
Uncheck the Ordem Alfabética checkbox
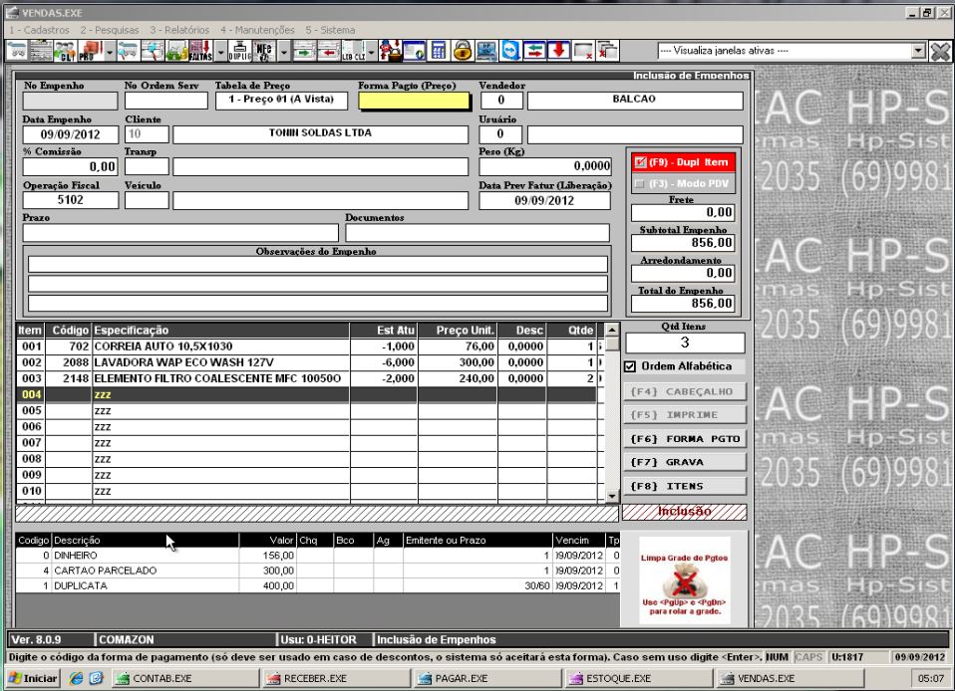630,366
